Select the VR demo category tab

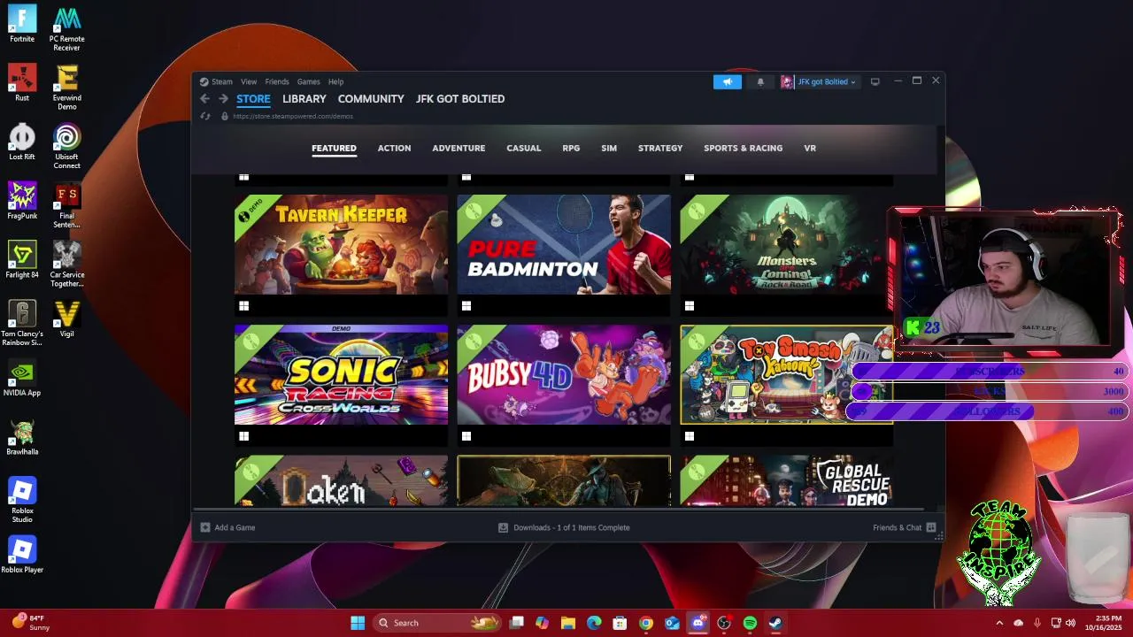point(810,149)
